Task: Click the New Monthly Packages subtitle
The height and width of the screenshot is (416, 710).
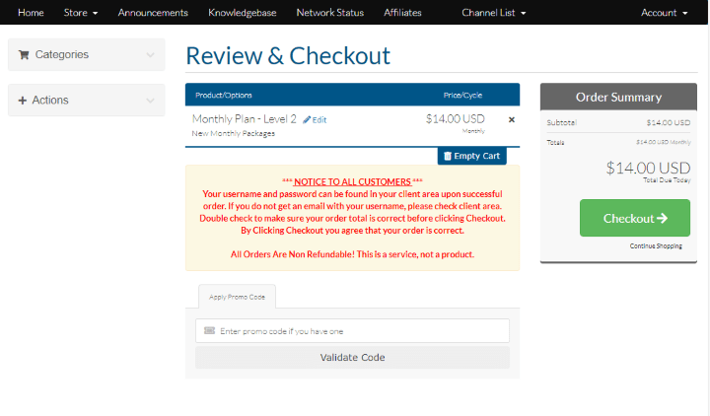Action: [233, 133]
